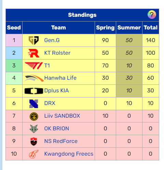Click the OK BRION green logo
The image size is (164, 170).
pyautogui.click(x=34, y=129)
